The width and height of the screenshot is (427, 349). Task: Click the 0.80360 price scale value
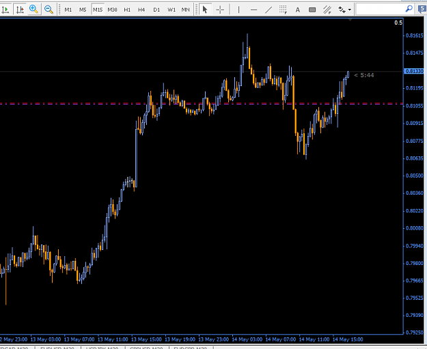point(415,193)
